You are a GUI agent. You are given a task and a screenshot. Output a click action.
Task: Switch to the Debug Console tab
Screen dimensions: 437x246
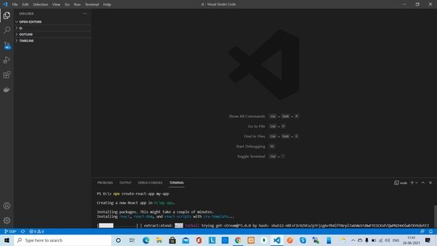coord(150,182)
